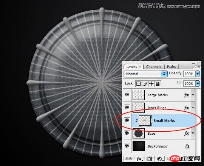
Task: Click the Layers panel vertical scrollbar
Action: click(198, 121)
